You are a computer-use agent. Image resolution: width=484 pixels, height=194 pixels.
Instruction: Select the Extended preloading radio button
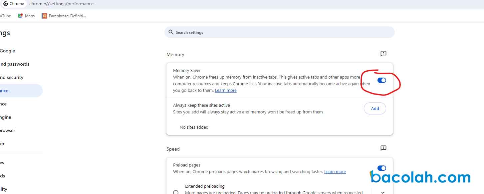click(x=176, y=192)
